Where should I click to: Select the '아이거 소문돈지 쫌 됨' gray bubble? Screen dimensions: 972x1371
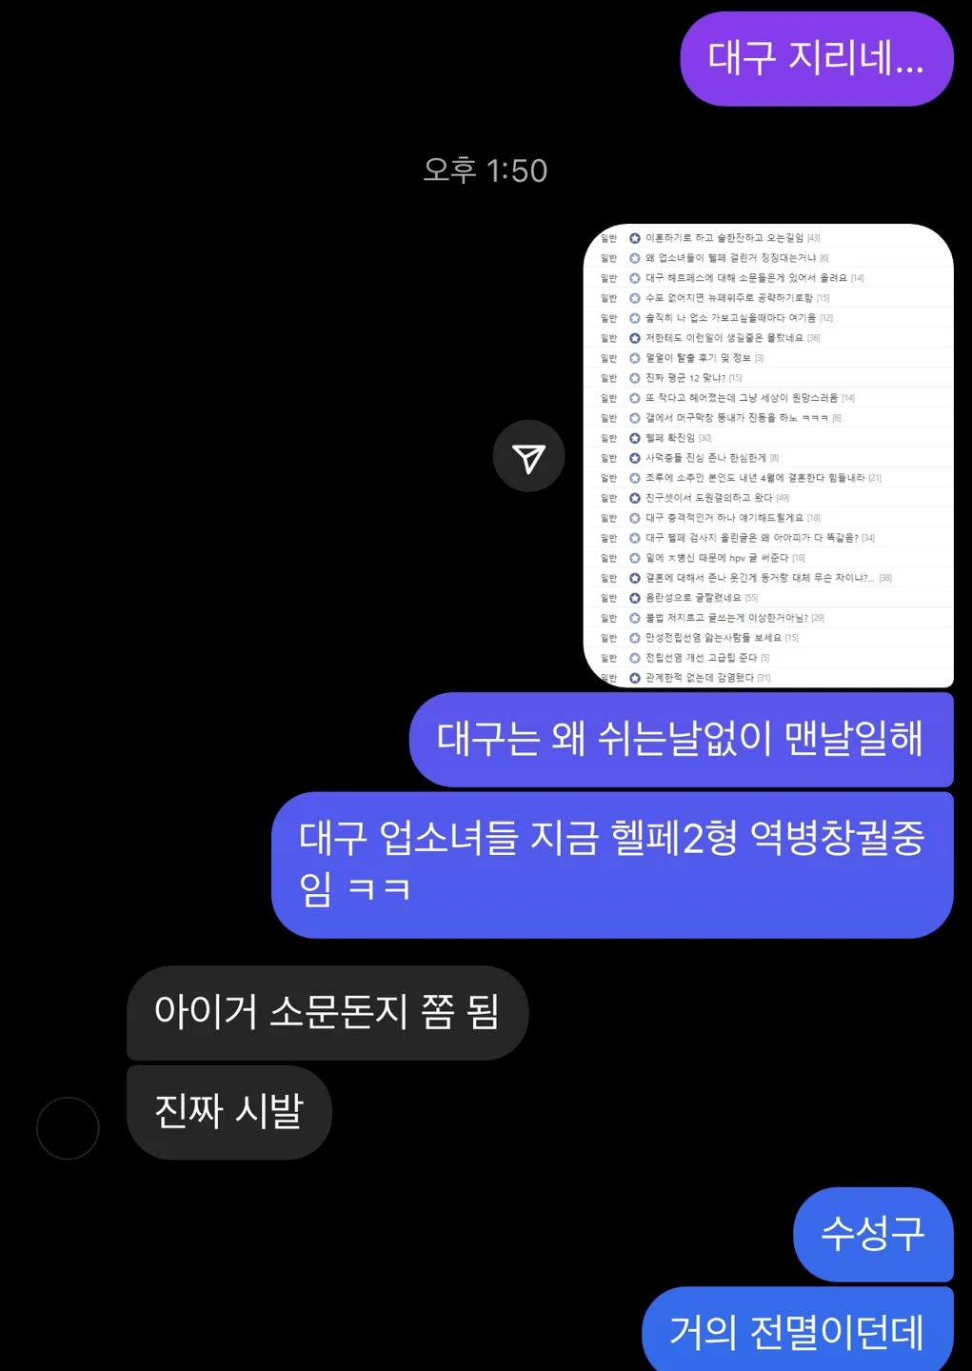(x=327, y=1013)
